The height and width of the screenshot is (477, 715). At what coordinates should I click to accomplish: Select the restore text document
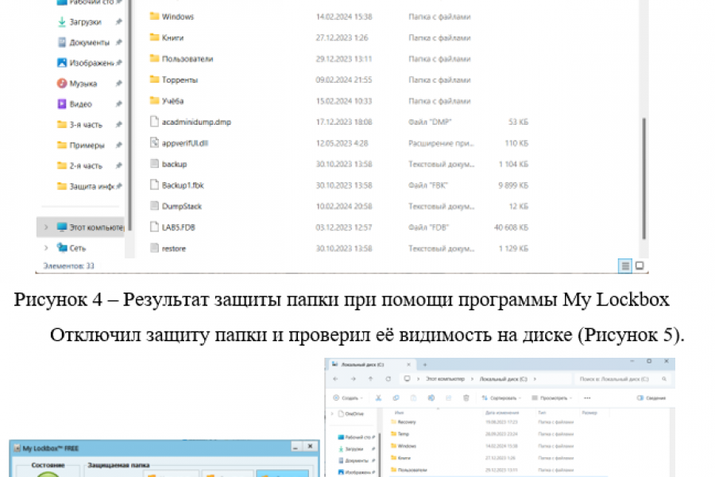coord(168,248)
